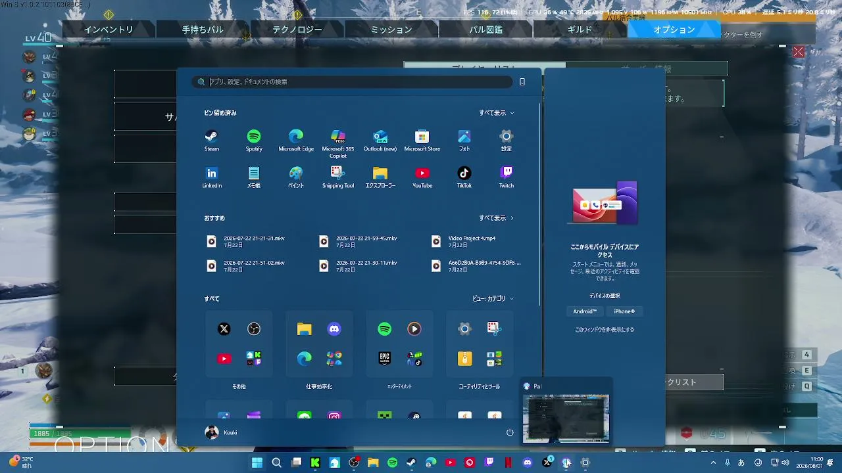Select the Pal window preview thumbnail
This screenshot has height=473, width=842.
(566, 418)
